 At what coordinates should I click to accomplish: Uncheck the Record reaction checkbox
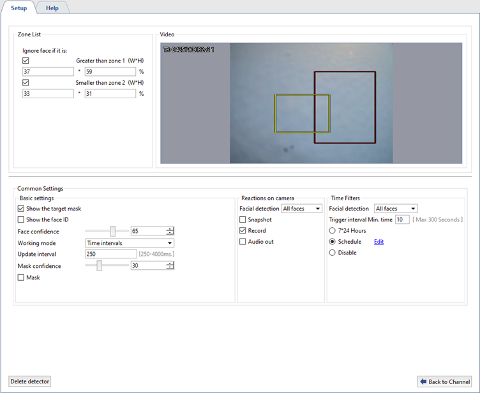243,231
